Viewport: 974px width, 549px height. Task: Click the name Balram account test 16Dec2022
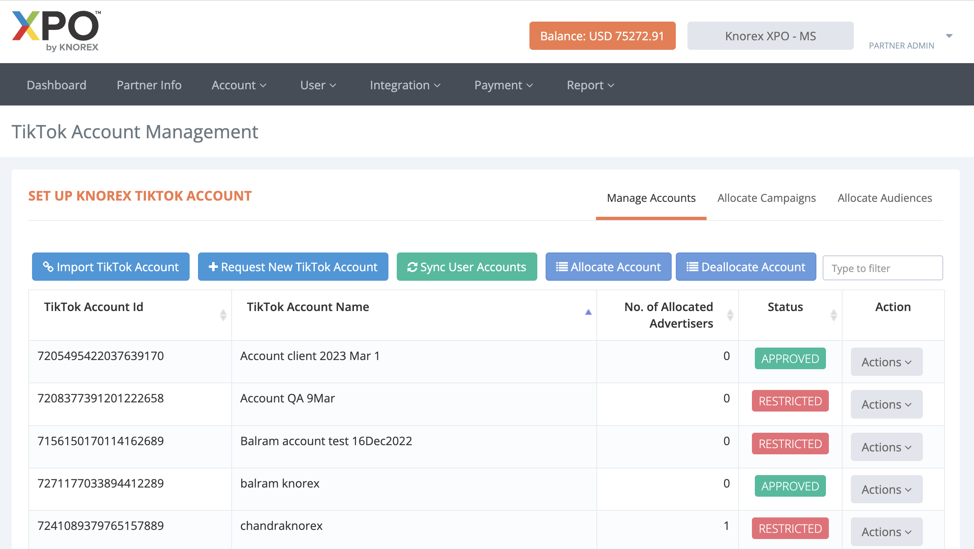click(x=326, y=441)
